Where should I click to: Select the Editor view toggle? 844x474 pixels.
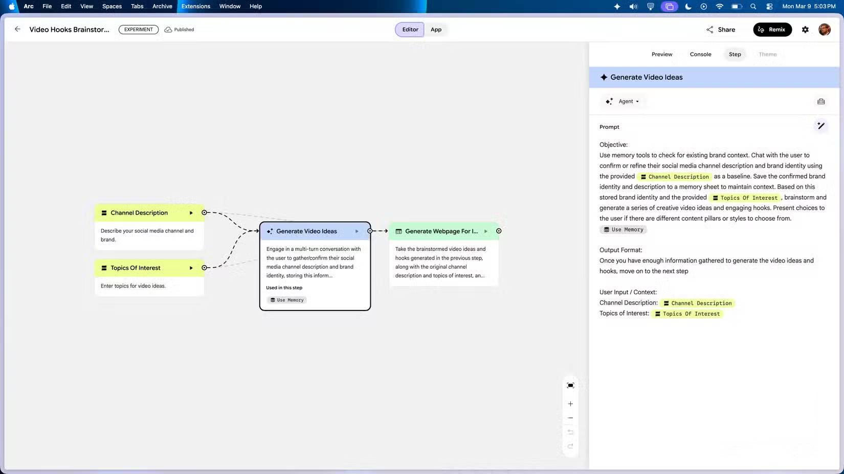pyautogui.click(x=410, y=30)
